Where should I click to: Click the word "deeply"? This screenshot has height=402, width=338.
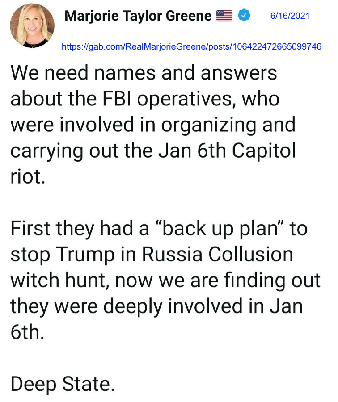click(x=132, y=306)
